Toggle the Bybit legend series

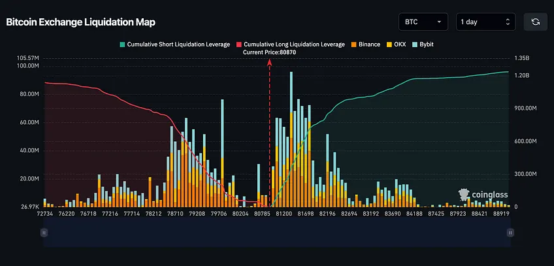[423, 44]
